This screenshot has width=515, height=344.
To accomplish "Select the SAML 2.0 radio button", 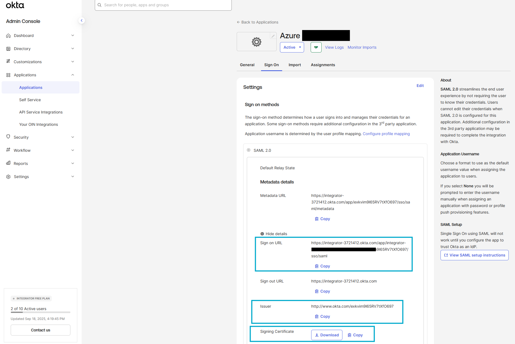I will tap(249, 150).
